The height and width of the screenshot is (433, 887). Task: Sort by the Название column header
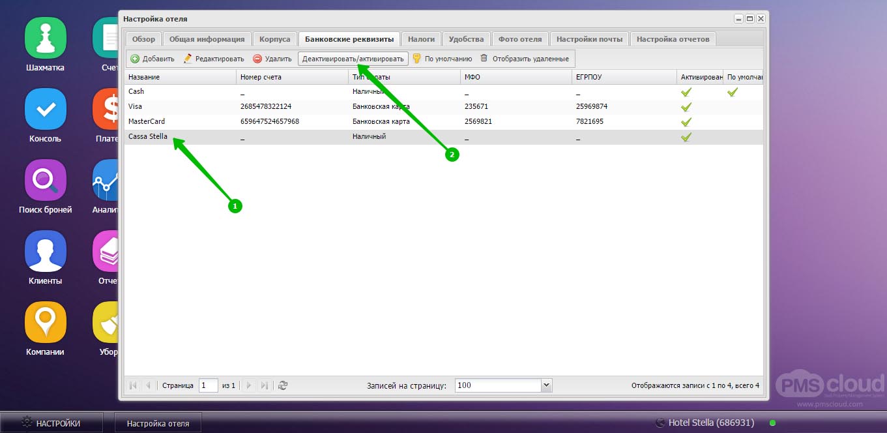180,78
